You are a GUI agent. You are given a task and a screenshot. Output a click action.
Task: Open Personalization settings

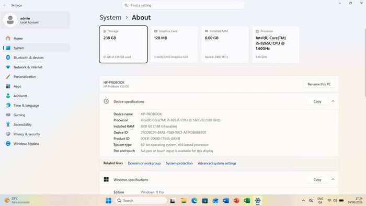tap(36, 76)
